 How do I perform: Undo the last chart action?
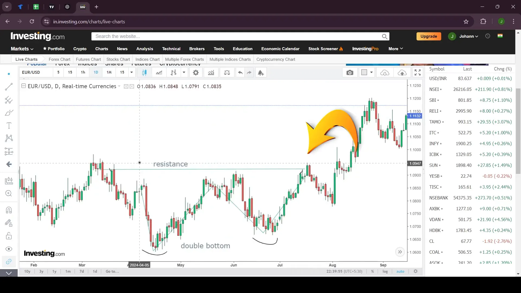point(240,72)
